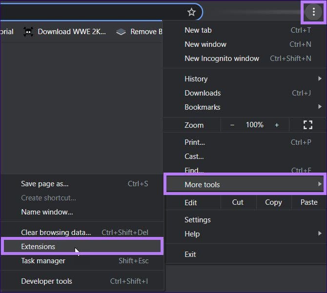Select New tab from the menu

[x=245, y=30]
